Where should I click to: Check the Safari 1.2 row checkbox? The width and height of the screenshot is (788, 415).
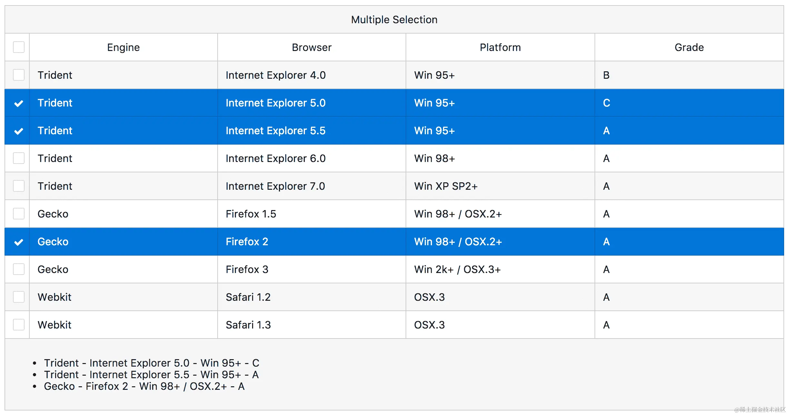click(18, 297)
